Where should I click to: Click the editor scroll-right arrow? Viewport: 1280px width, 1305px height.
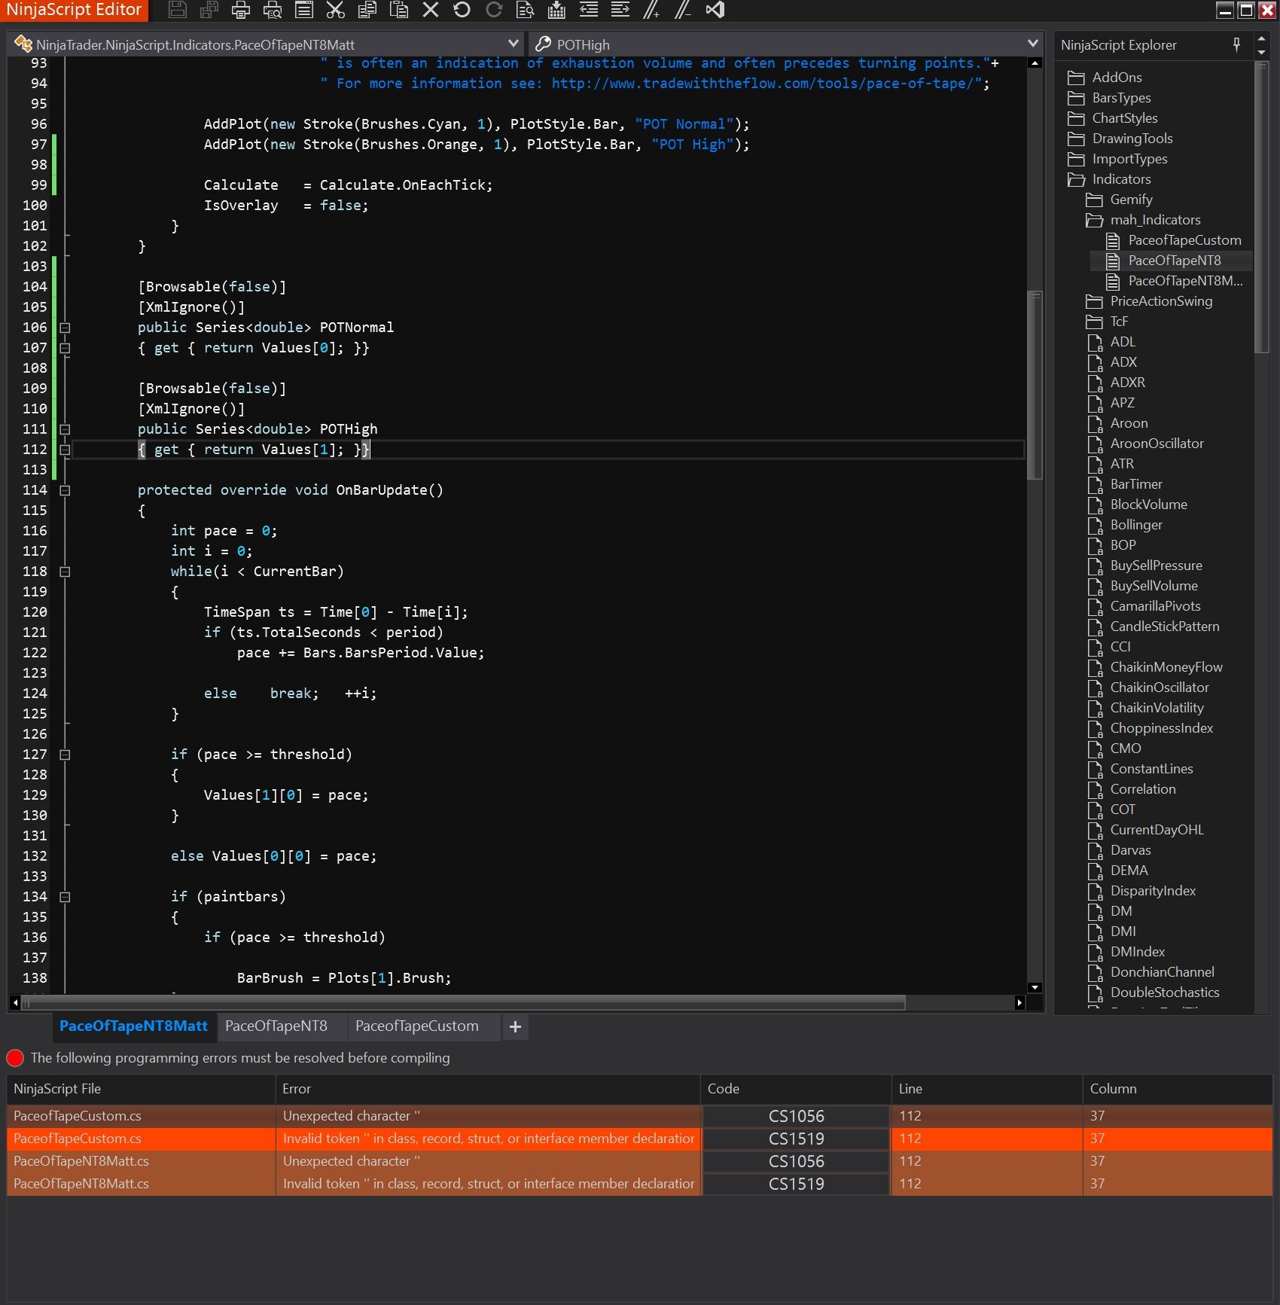tap(1019, 1002)
